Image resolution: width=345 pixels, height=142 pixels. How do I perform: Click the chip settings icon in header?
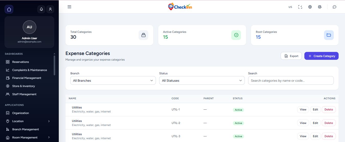click(x=320, y=7)
